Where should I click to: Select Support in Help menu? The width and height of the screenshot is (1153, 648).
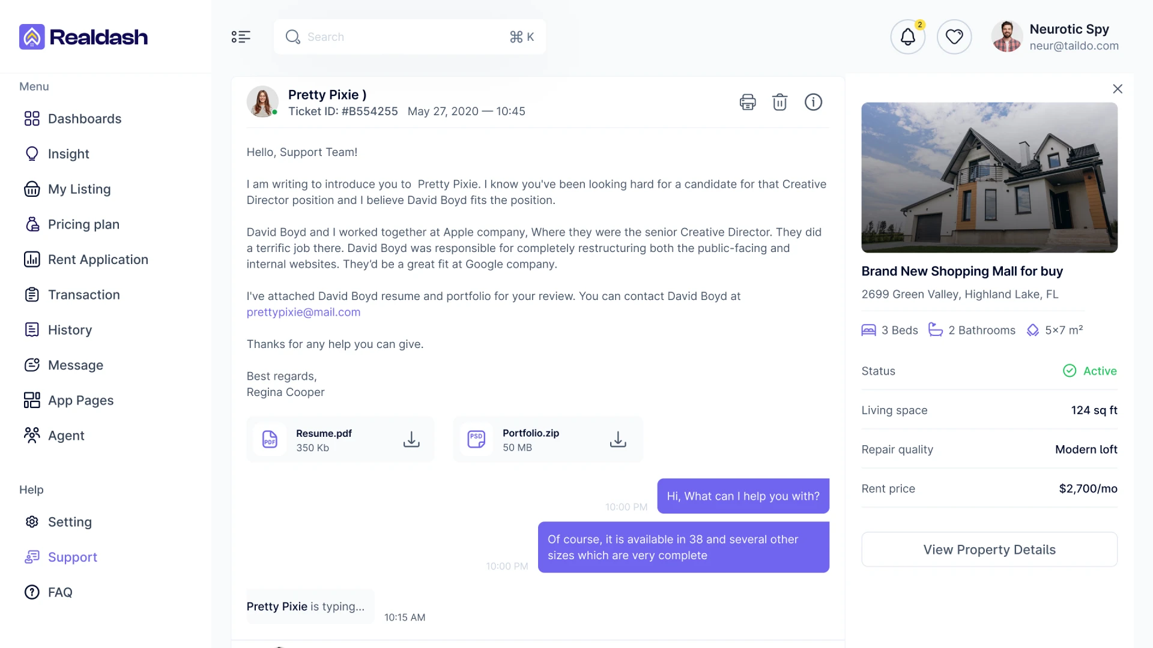[x=73, y=557]
